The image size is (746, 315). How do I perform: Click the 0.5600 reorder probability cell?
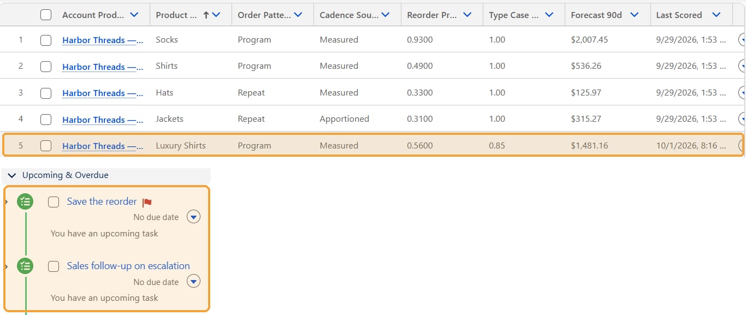point(420,146)
